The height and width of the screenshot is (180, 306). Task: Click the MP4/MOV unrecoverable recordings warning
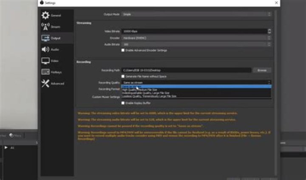174,136
